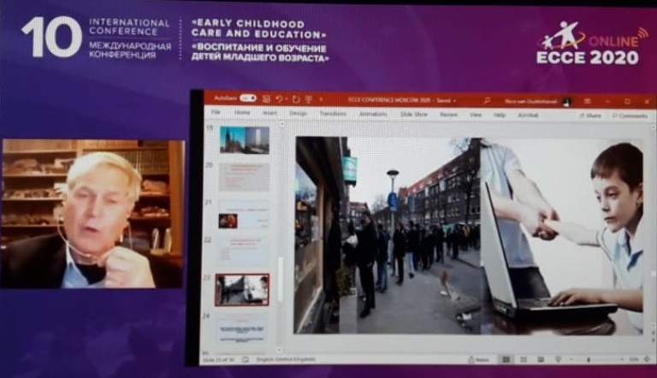Start Slide Show from status bar icon
Screen dimensions: 657x378
coord(558,359)
